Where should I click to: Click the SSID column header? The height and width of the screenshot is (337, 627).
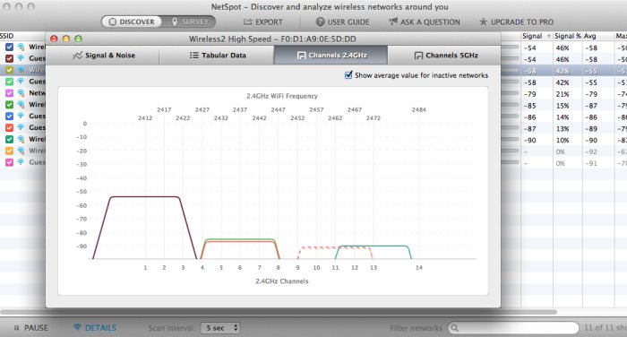click(x=7, y=36)
